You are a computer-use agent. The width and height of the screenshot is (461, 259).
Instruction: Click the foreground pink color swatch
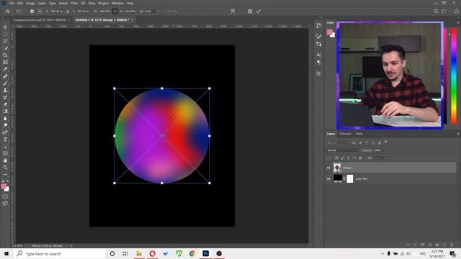[x=3, y=186]
